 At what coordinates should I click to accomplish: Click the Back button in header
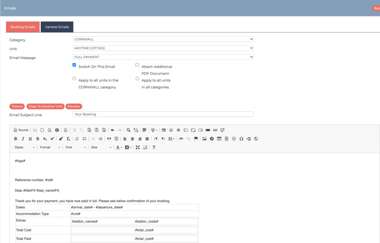point(376,8)
